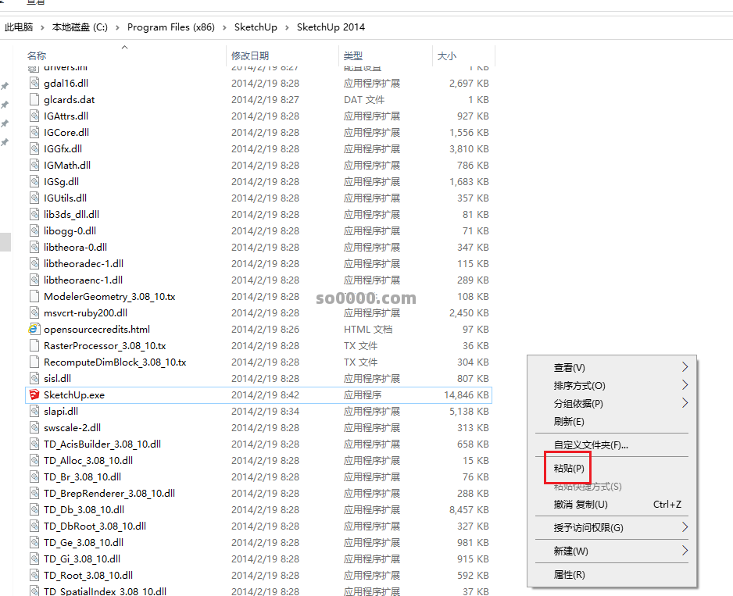Select the TD_BrepRenderer_3.08_10.dll file name
This screenshot has width=733, height=596.
click(109, 493)
